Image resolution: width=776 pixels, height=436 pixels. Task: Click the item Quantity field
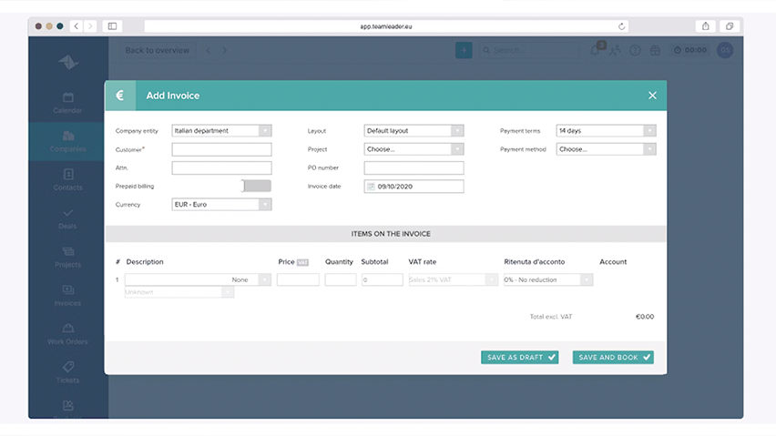pos(341,279)
